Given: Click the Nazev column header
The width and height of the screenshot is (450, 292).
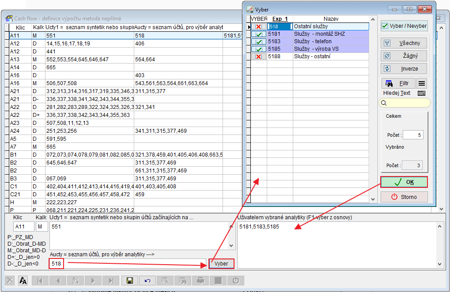Looking at the screenshot, I should pyautogui.click(x=331, y=19).
